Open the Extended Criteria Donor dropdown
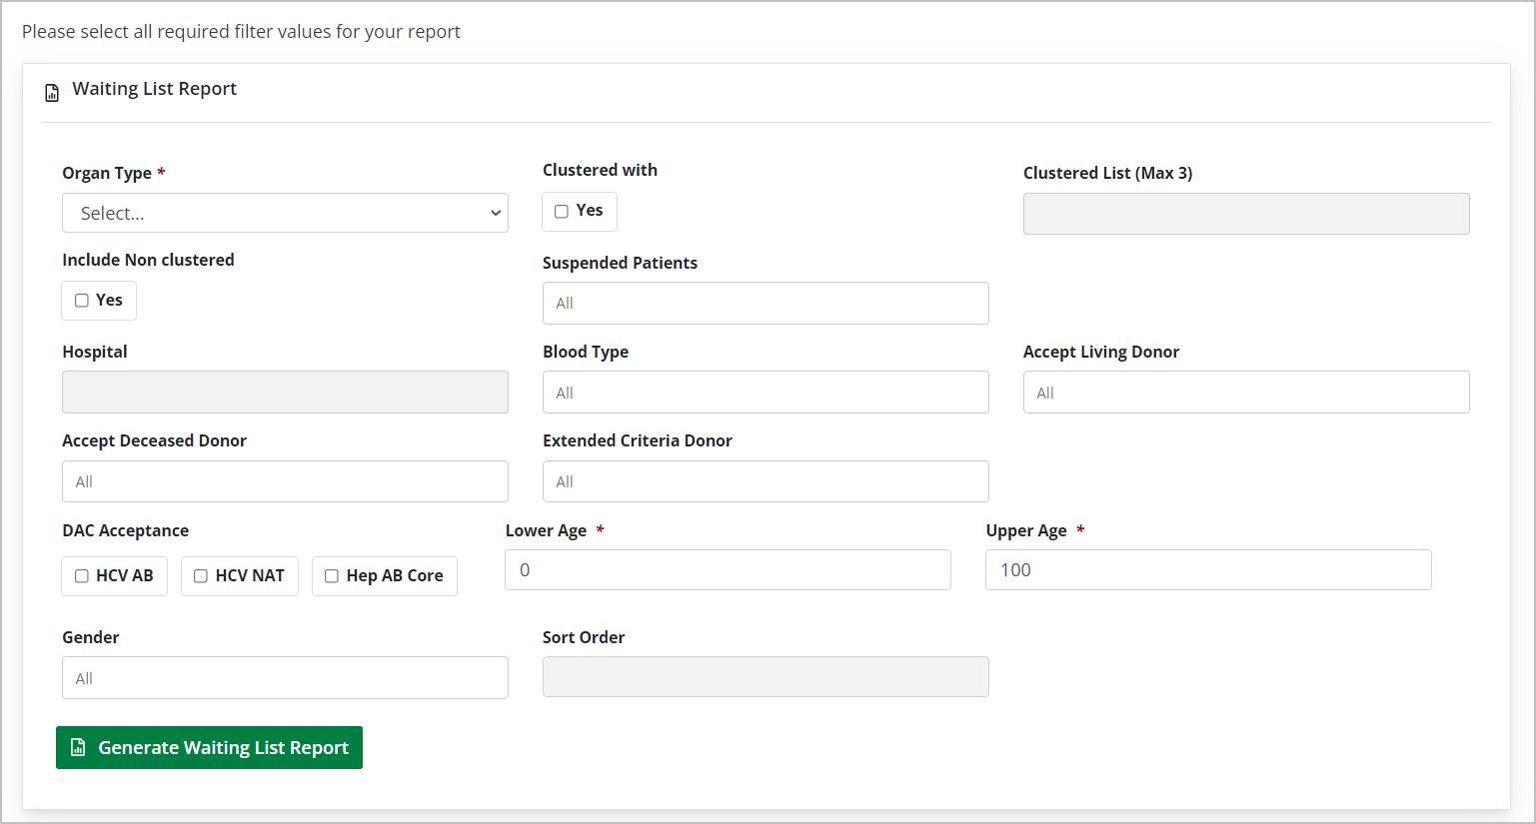Image resolution: width=1536 pixels, height=824 pixels. (x=765, y=481)
